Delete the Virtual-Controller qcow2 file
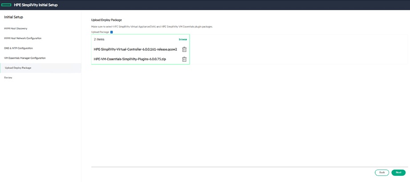Viewport: 410px width, 182px height. point(184,49)
